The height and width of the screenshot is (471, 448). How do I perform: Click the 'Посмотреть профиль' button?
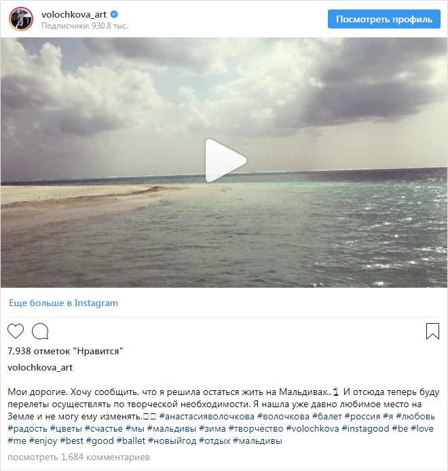(384, 19)
